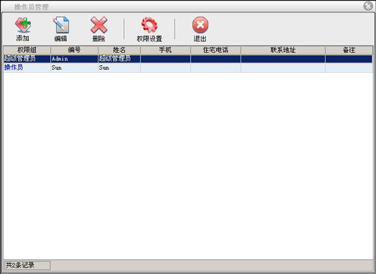
Task: Click the 超级管理员 cell in 姓名 column
Action: click(119, 58)
